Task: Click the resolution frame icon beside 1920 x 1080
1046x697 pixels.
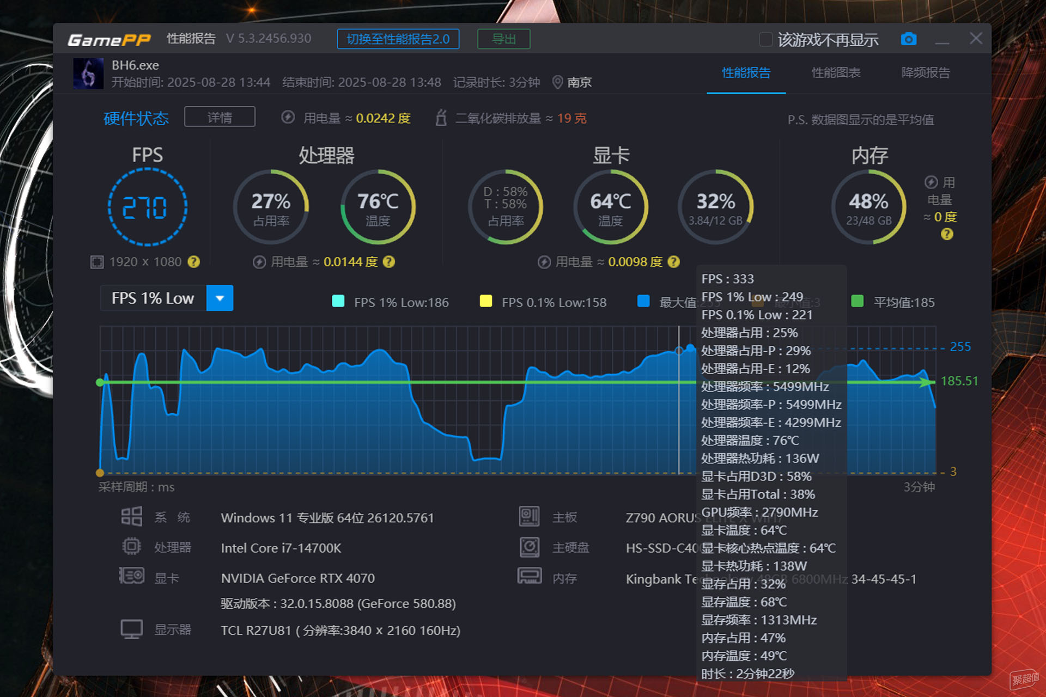Action: 97,262
